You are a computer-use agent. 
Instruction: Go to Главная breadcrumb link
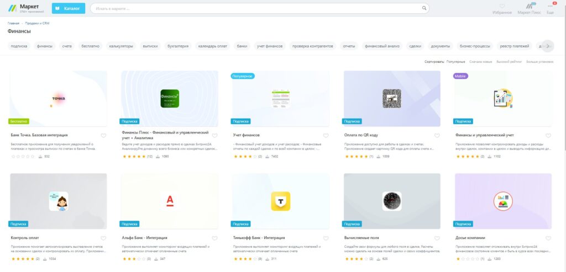[x=13, y=23]
